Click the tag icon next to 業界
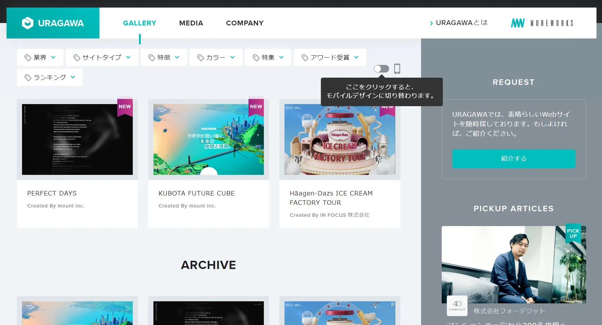Viewport: 602px width, 325px height. 28,57
